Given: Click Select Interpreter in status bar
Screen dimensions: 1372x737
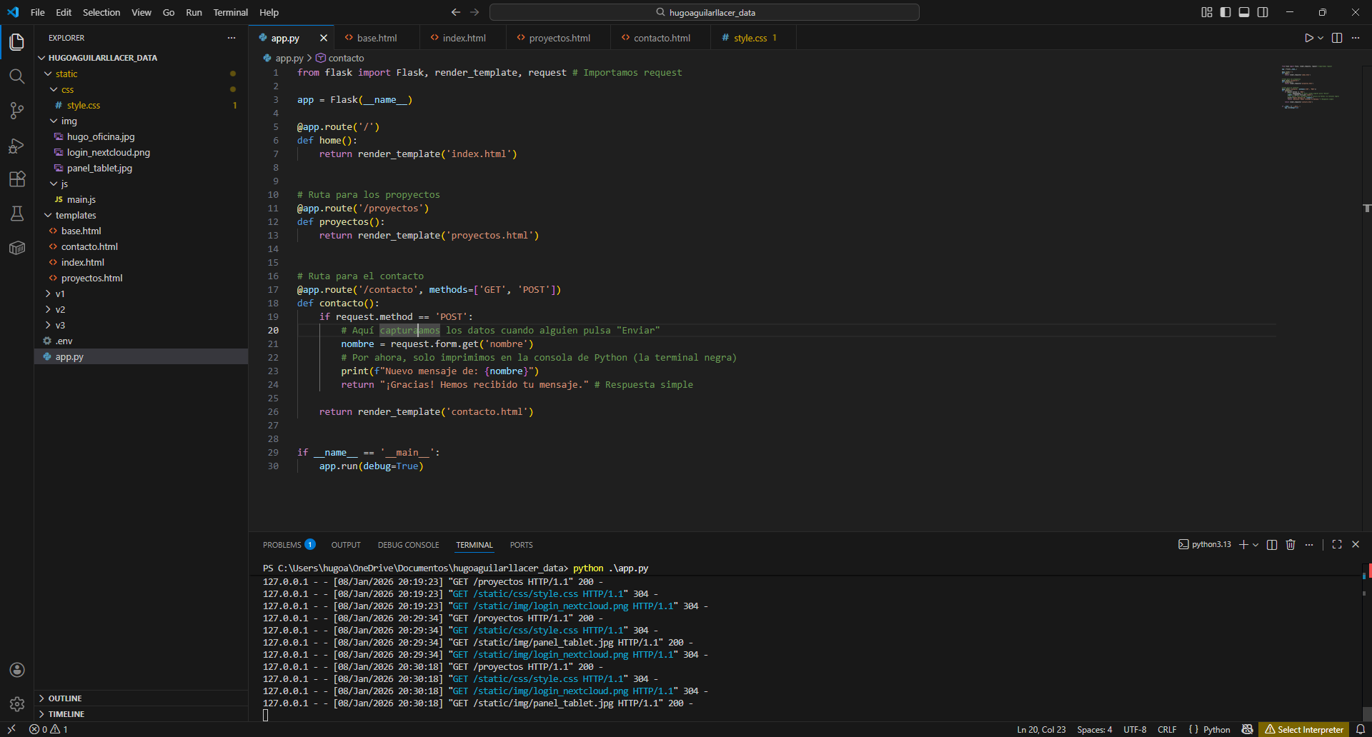Looking at the screenshot, I should 1303,729.
